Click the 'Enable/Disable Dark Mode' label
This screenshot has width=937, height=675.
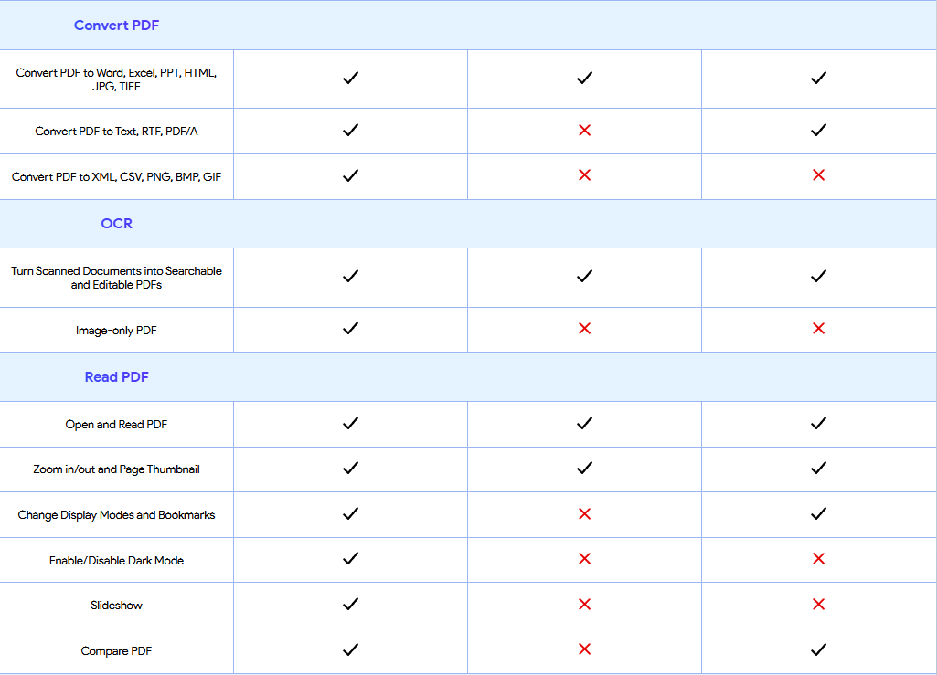click(116, 560)
